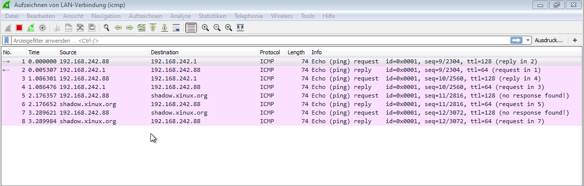Click the find packet magnifier icon
Image resolution: width=584 pixels, height=186 pixels.
[x=107, y=28]
